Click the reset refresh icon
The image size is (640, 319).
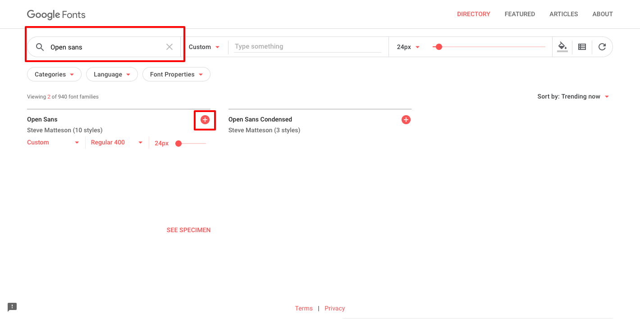click(602, 47)
